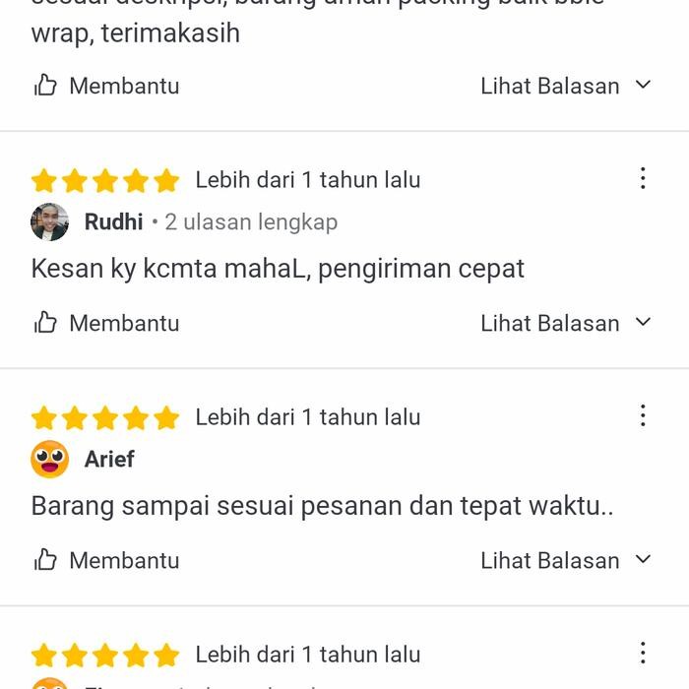The width and height of the screenshot is (689, 689).
Task: Expand Lihat Balasan on top review
Action: click(566, 86)
